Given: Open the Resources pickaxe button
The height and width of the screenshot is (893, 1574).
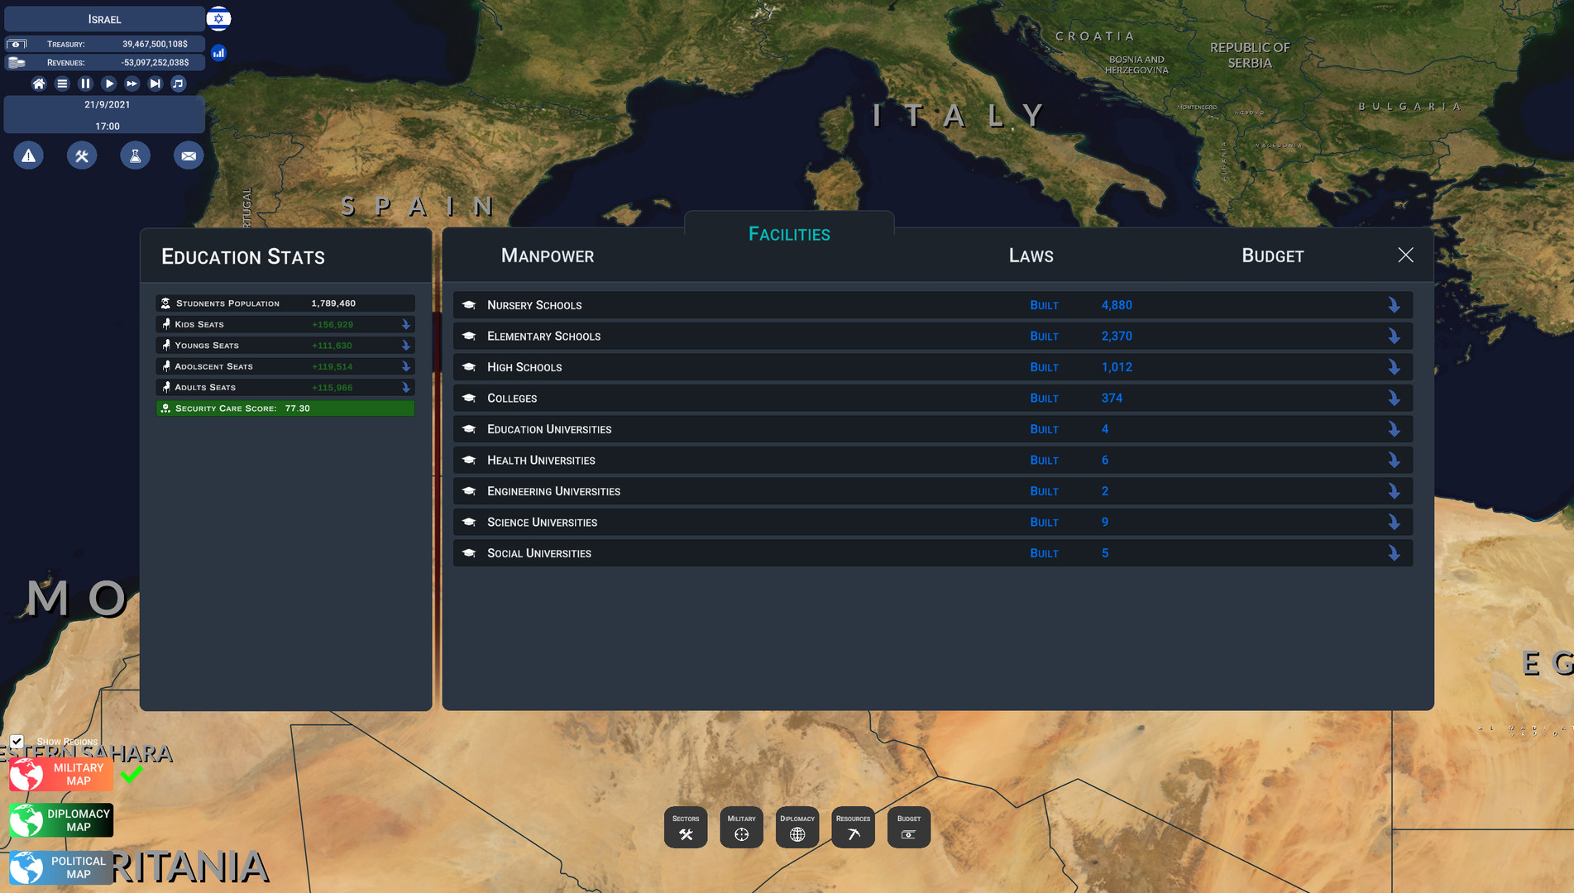Looking at the screenshot, I should (853, 827).
